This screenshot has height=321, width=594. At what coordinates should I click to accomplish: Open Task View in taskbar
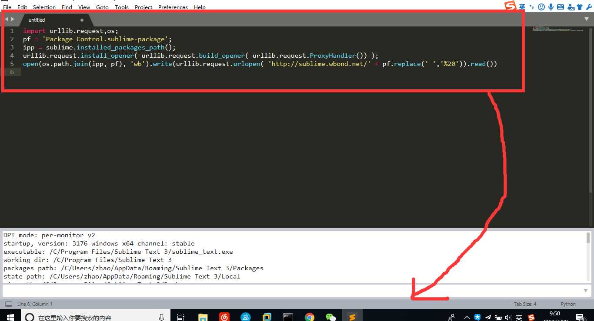[x=181, y=317]
